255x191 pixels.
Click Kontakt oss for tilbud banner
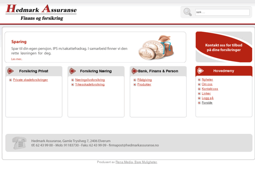click(x=224, y=47)
